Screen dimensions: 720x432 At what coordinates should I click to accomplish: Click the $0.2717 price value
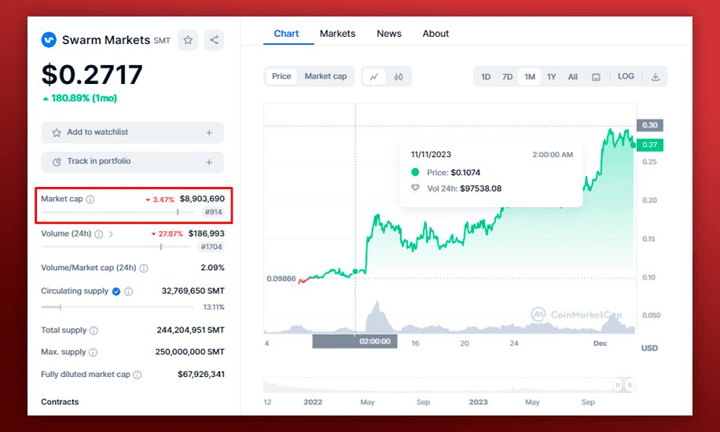tap(92, 75)
